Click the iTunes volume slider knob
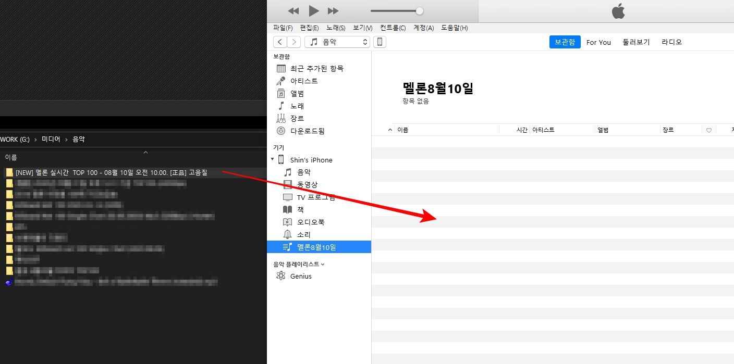Viewport: 734px width, 364px height. pos(420,11)
